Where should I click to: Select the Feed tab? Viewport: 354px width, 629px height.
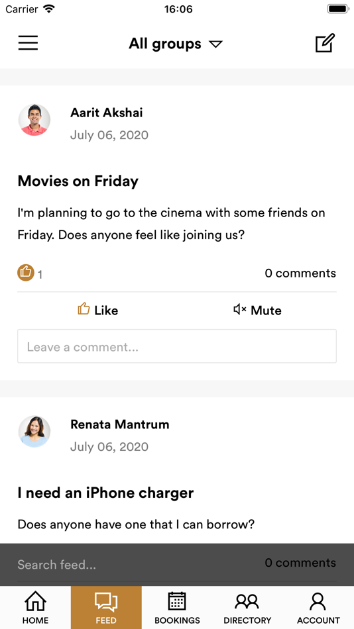pyautogui.click(x=106, y=607)
